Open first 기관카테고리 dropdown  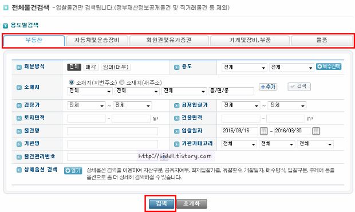(239, 144)
